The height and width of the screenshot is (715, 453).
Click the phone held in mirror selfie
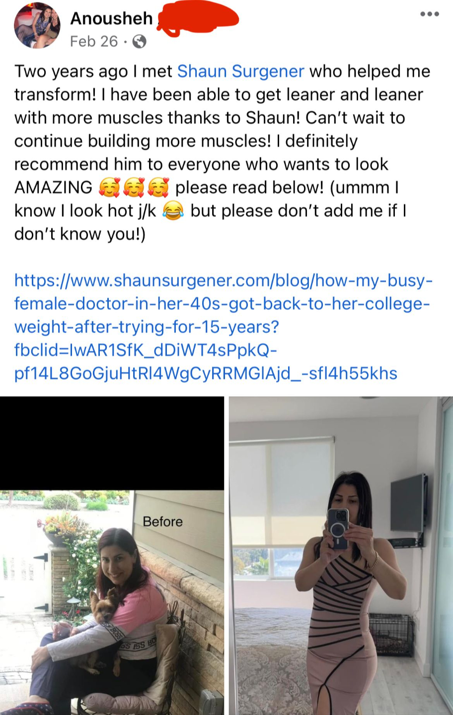(338, 528)
